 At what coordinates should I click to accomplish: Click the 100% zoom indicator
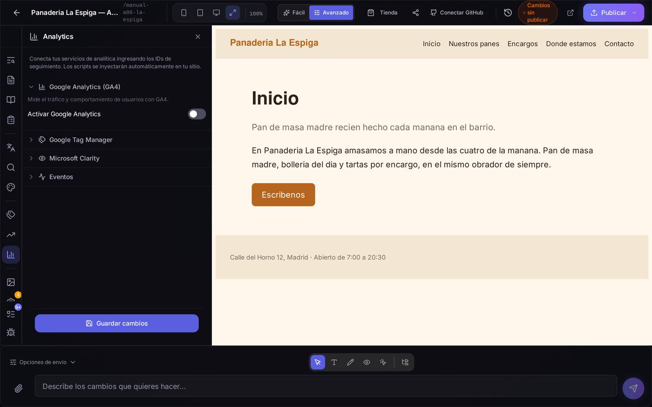click(x=256, y=13)
